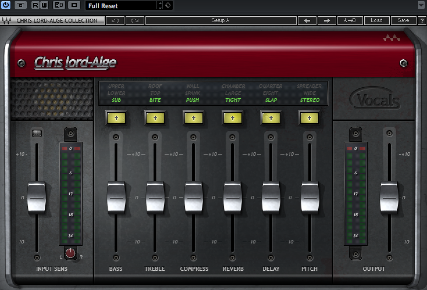Switch the host A/B comparison button
The image size is (427, 290).
59,5
